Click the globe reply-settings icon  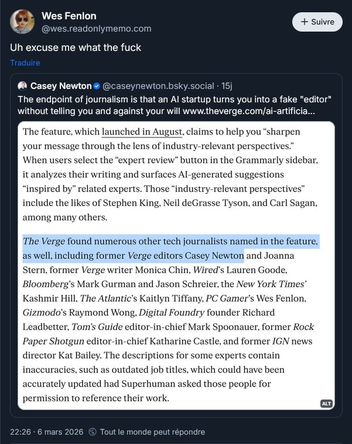click(x=93, y=432)
